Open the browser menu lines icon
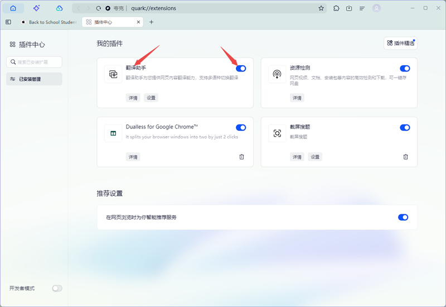The image size is (446, 307). click(x=362, y=8)
